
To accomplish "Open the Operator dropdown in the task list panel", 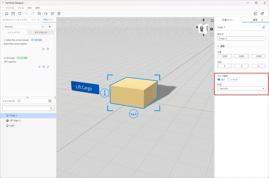I will point(24,26).
